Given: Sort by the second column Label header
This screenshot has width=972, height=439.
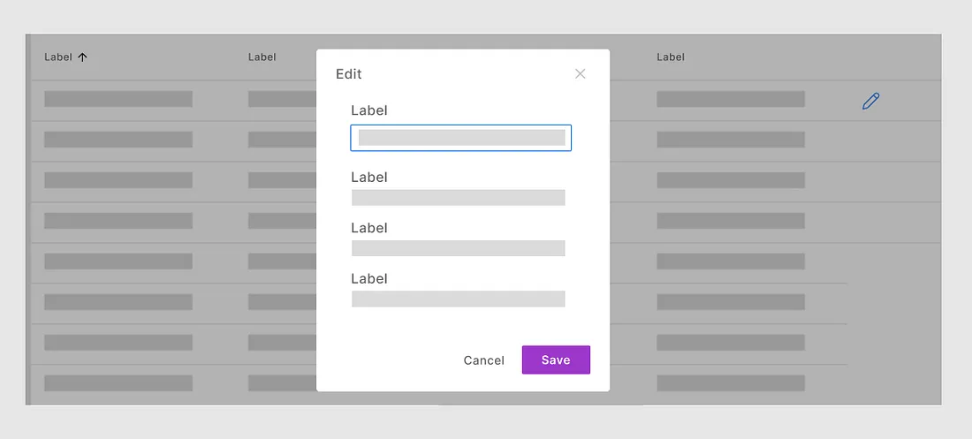Looking at the screenshot, I should 262,57.
